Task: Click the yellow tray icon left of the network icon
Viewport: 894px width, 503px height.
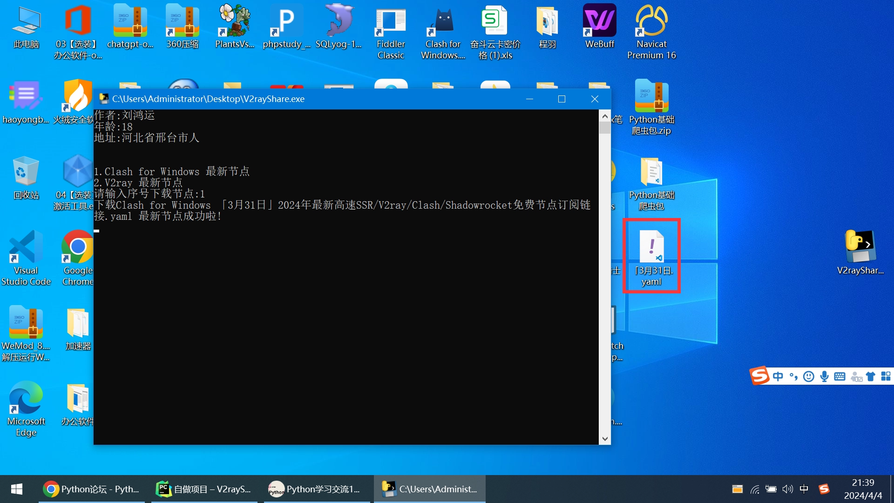Action: [737, 489]
